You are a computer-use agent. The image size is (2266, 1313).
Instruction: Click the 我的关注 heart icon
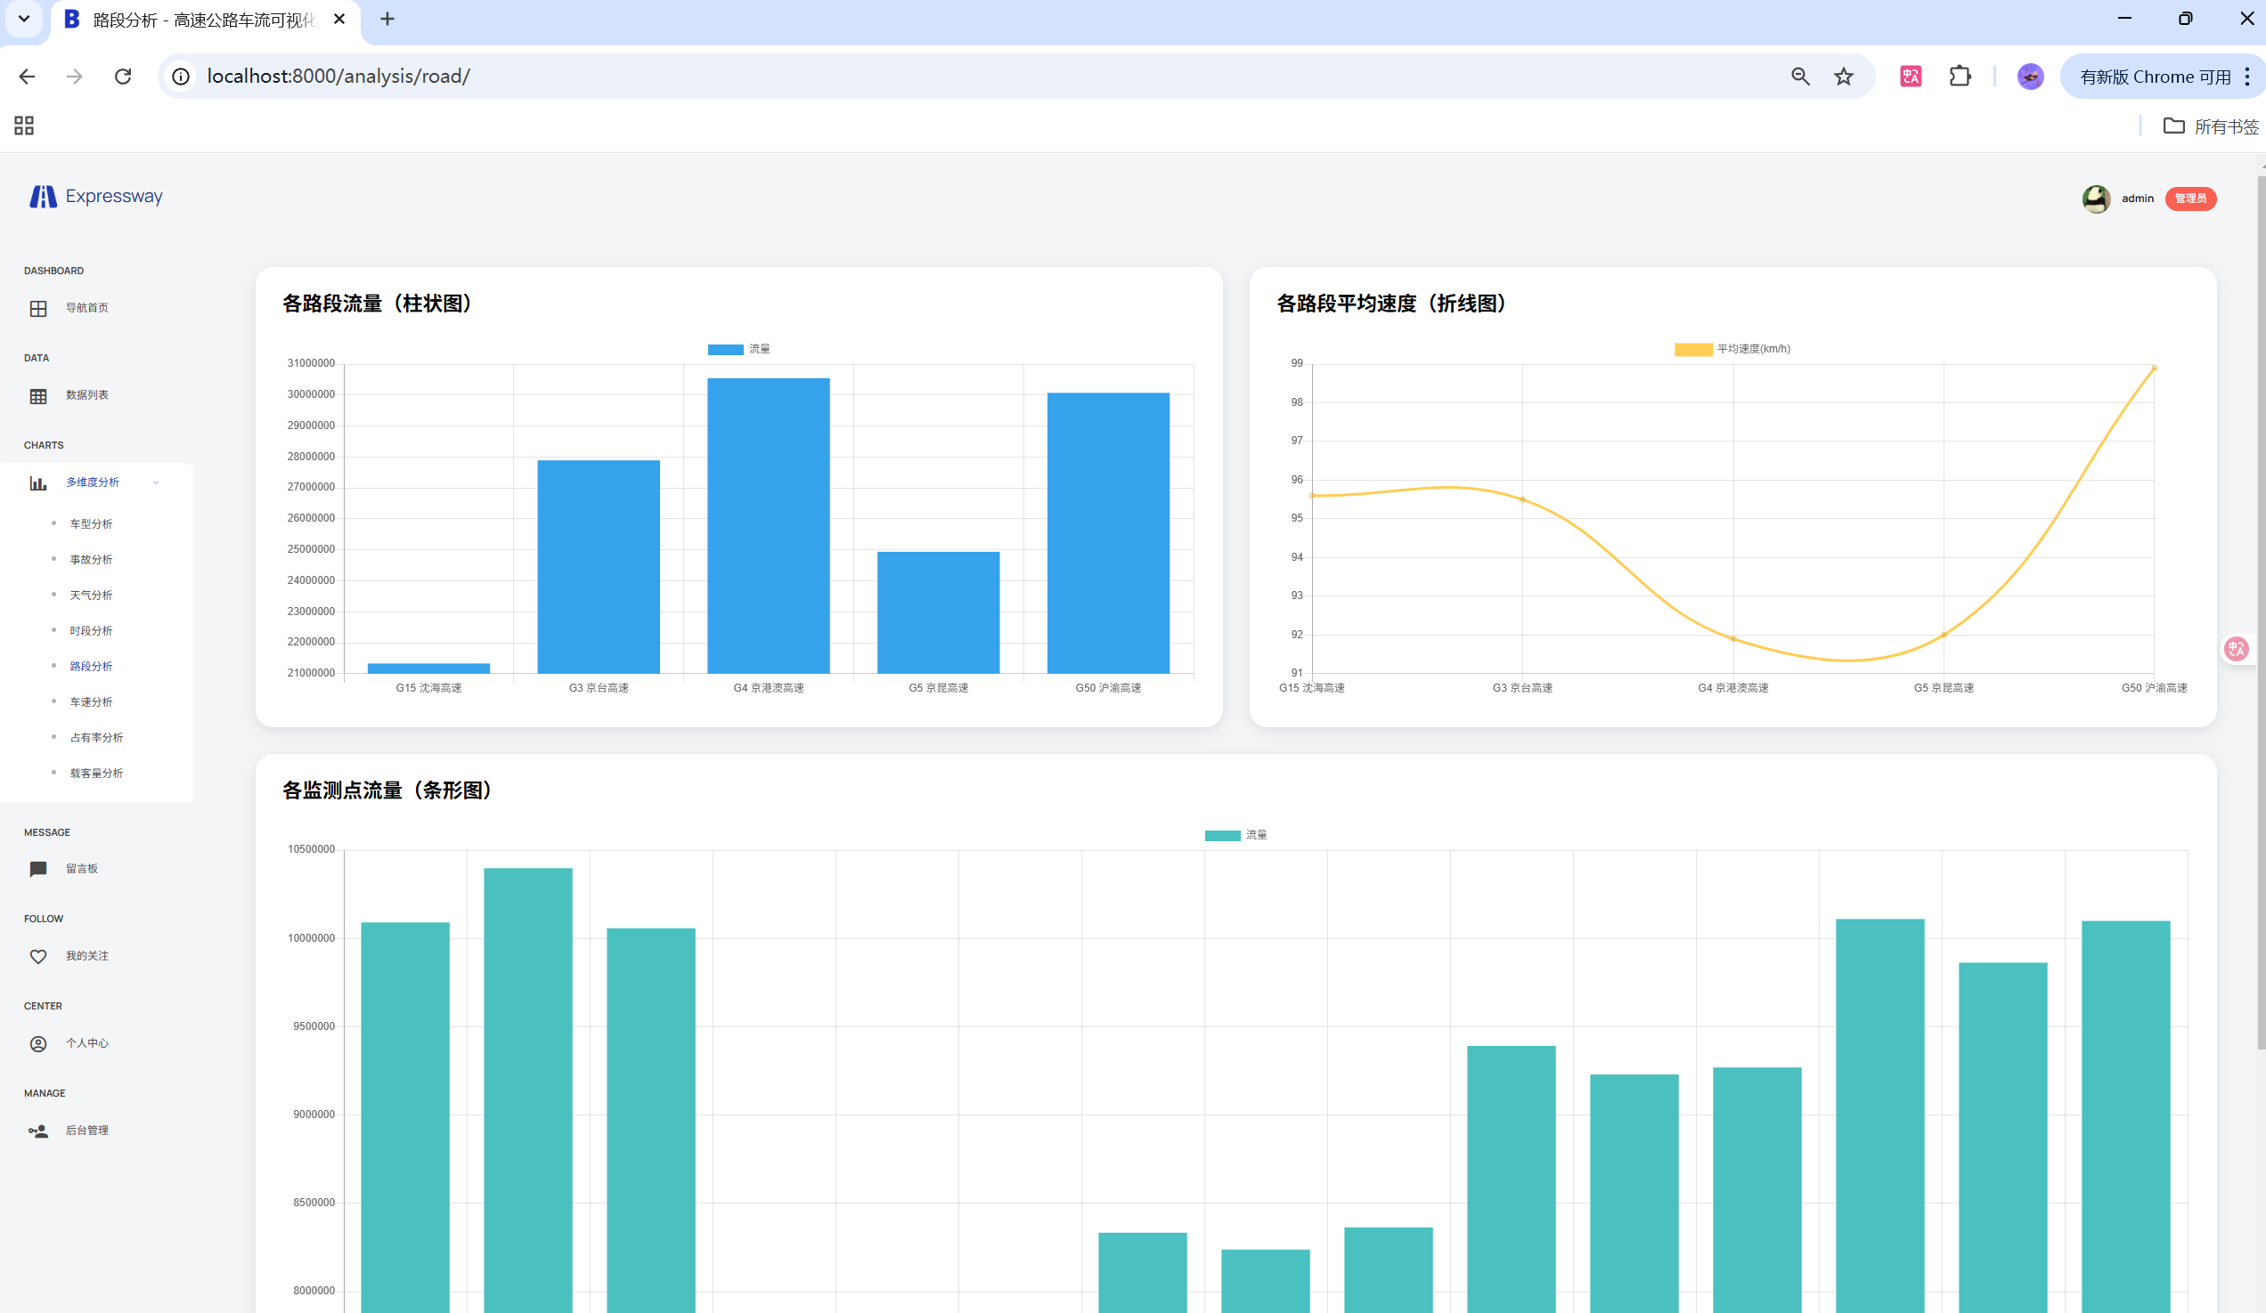click(37, 956)
